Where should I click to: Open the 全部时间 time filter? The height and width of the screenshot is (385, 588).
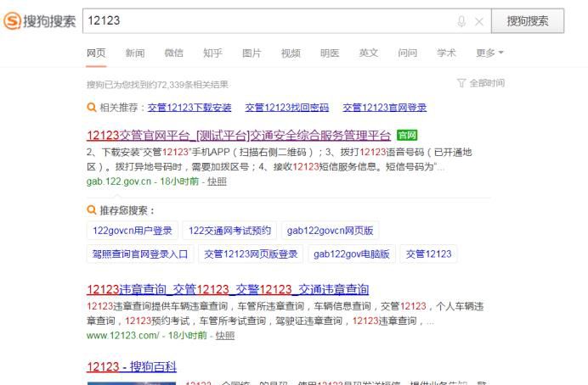tap(481, 83)
